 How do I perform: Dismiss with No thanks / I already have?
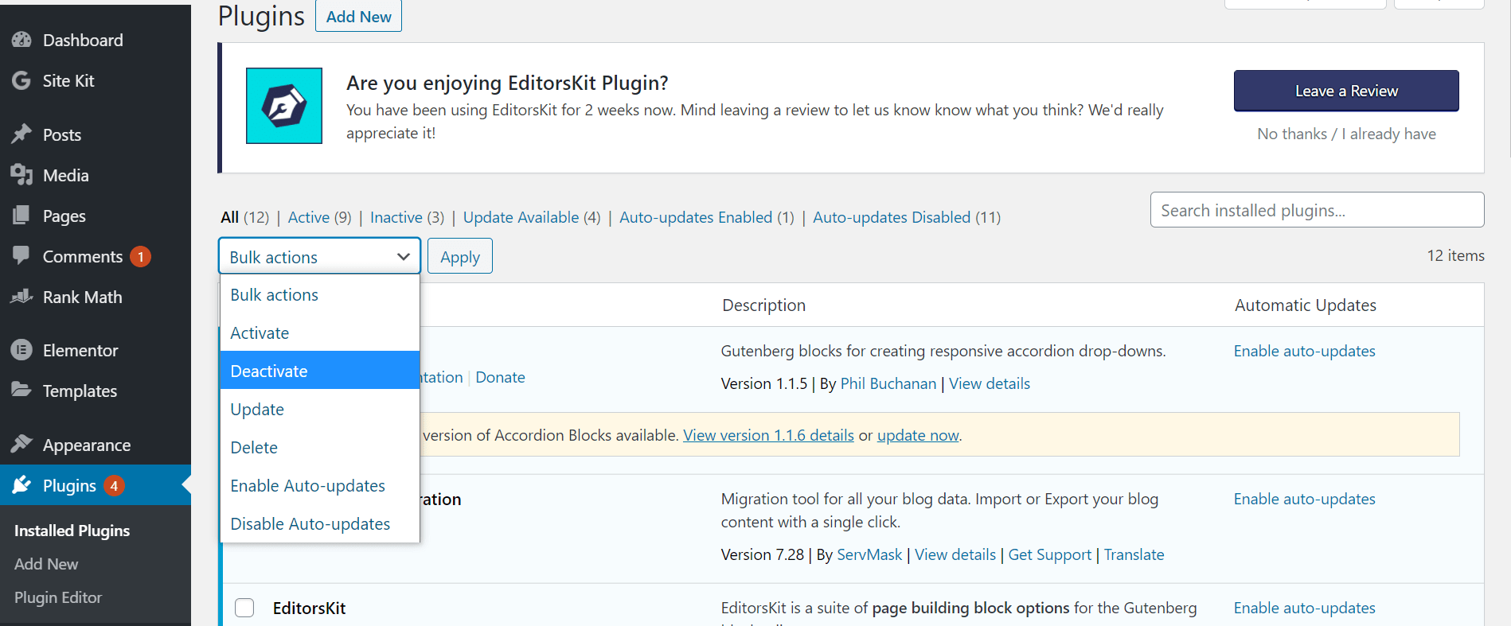coord(1346,134)
